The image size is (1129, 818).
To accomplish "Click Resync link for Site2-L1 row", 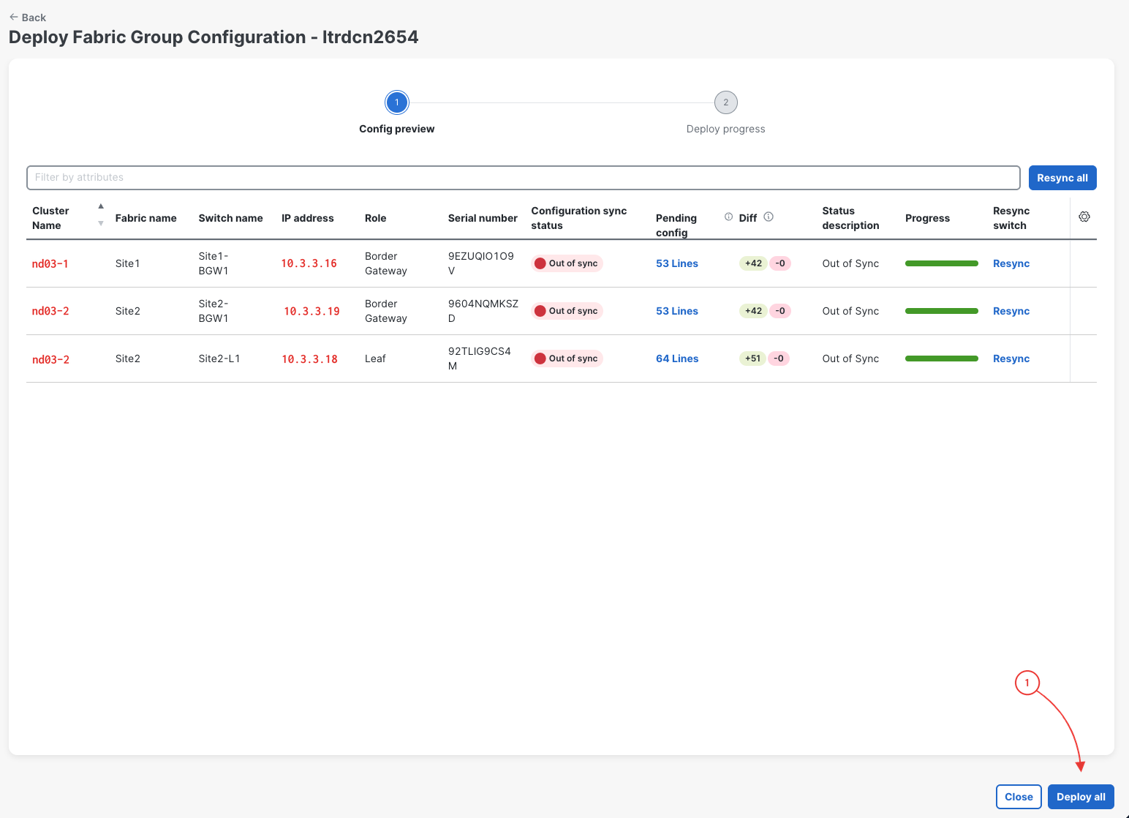I will (1011, 359).
